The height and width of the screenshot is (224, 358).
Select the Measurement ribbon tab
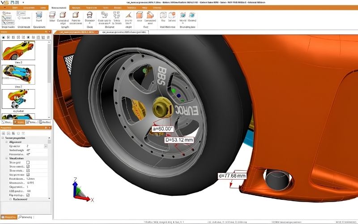click(x=59, y=8)
